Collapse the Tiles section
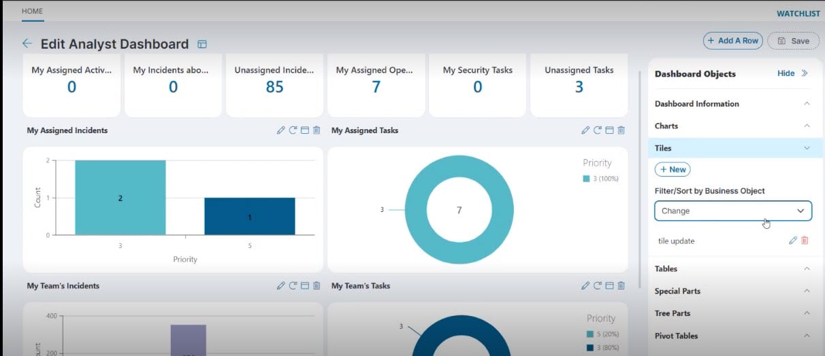This screenshot has height=356, width=825. click(807, 148)
